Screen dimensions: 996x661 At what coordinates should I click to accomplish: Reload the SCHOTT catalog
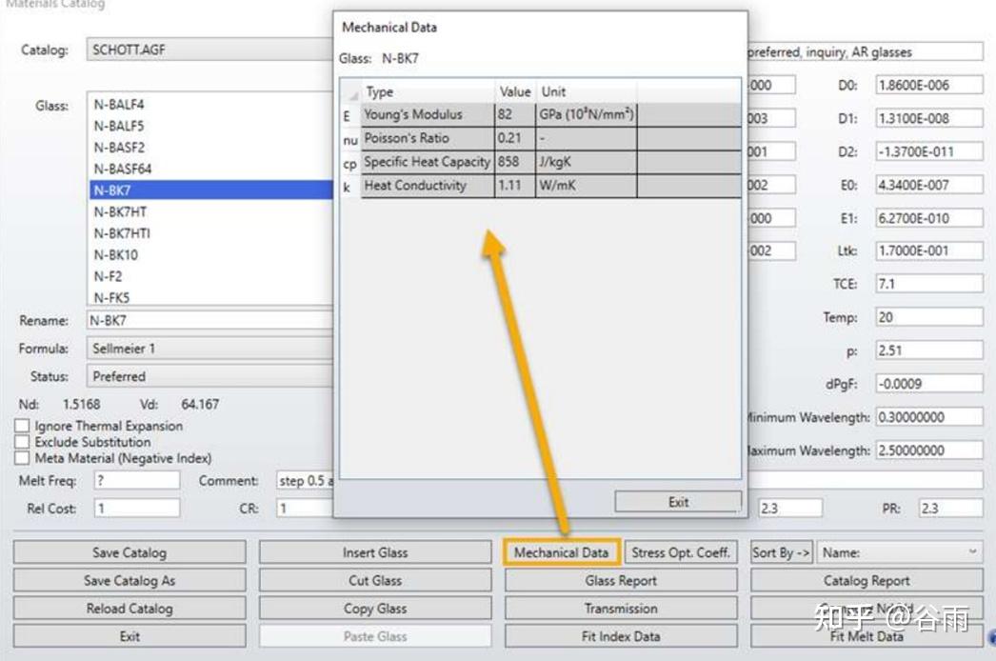129,608
